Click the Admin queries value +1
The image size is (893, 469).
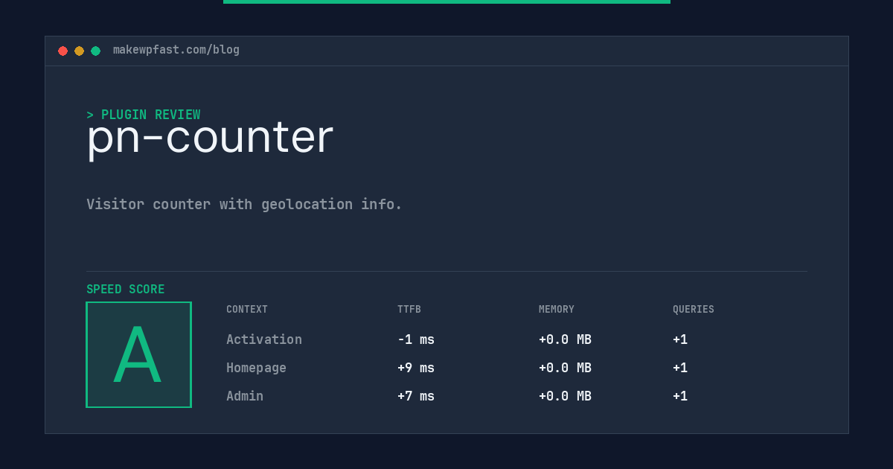(x=680, y=396)
